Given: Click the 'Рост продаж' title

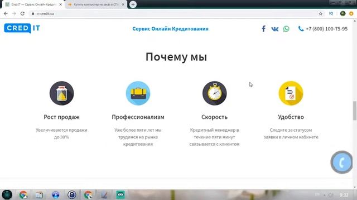Looking at the screenshot, I should (61, 117).
